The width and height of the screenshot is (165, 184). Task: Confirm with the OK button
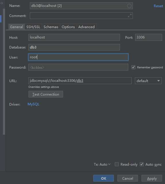click(x=104, y=178)
